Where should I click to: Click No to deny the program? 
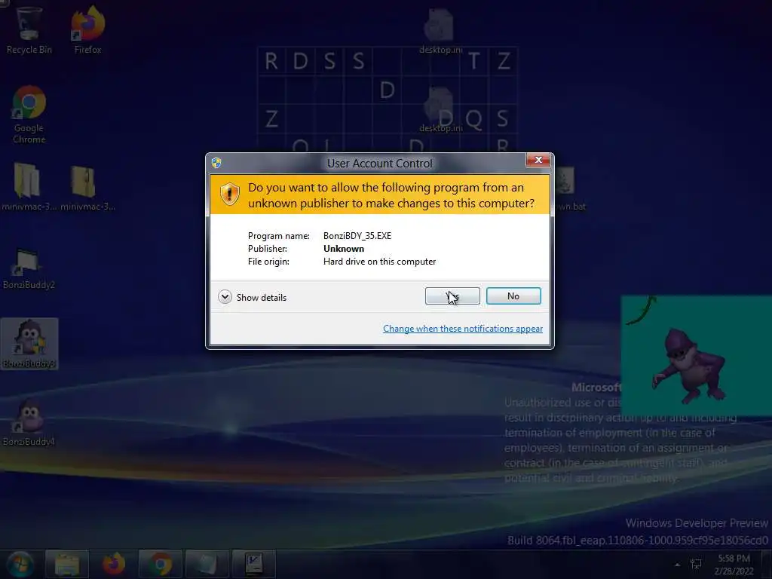[x=513, y=296]
